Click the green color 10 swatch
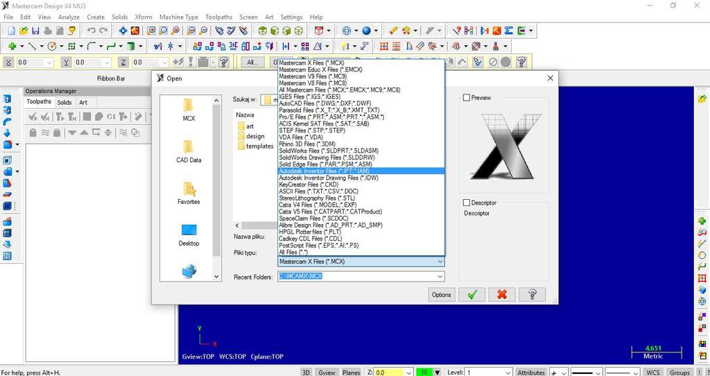 [424, 373]
